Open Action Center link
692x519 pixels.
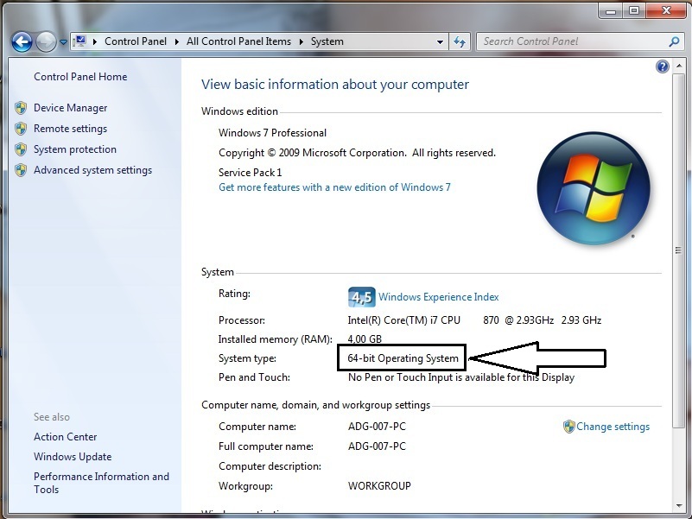pyautogui.click(x=66, y=437)
